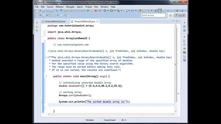The image size is (221, 124).
Task: Minimize the editor area
Action: pyautogui.click(x=173, y=21)
